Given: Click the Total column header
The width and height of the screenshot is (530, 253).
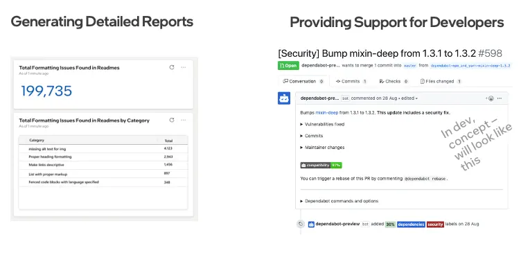Looking at the screenshot, I should pyautogui.click(x=168, y=141).
